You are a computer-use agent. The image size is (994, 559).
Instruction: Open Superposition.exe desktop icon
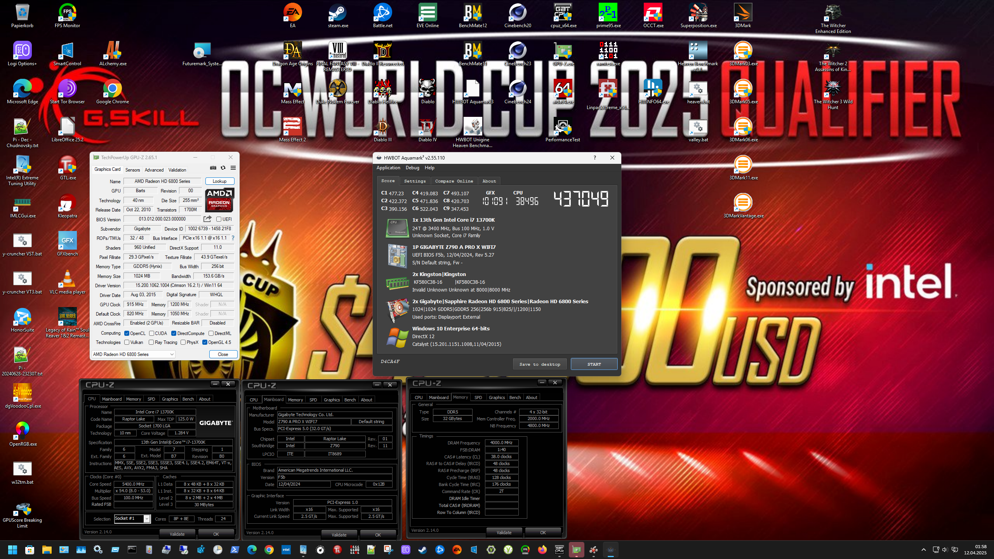point(698,16)
